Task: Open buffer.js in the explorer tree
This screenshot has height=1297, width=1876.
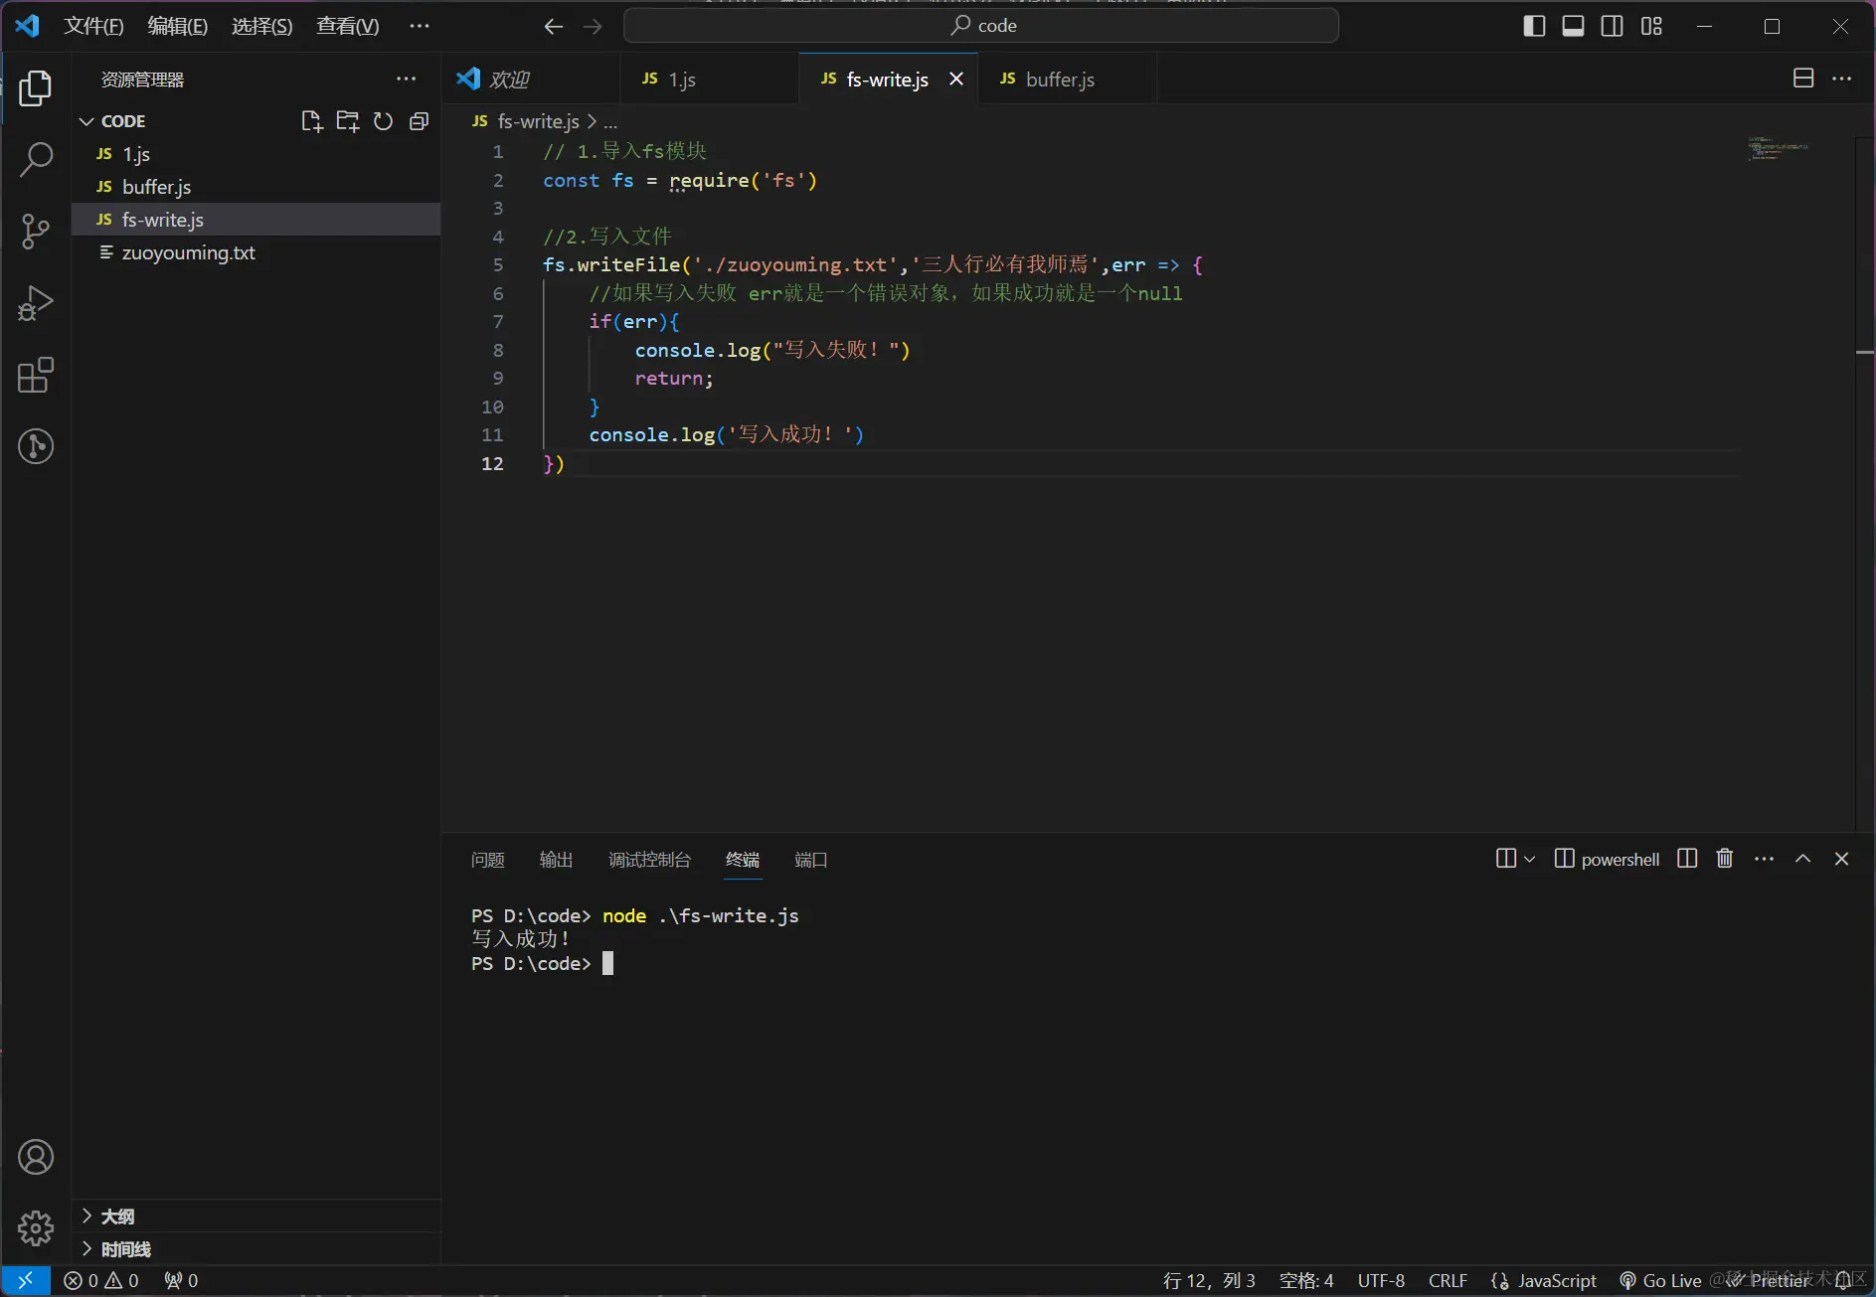Action: coord(256,187)
